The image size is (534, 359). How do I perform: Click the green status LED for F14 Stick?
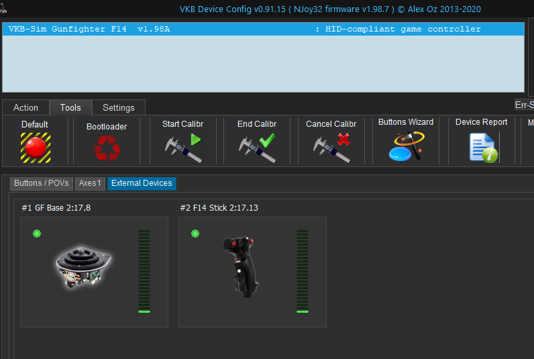click(195, 234)
